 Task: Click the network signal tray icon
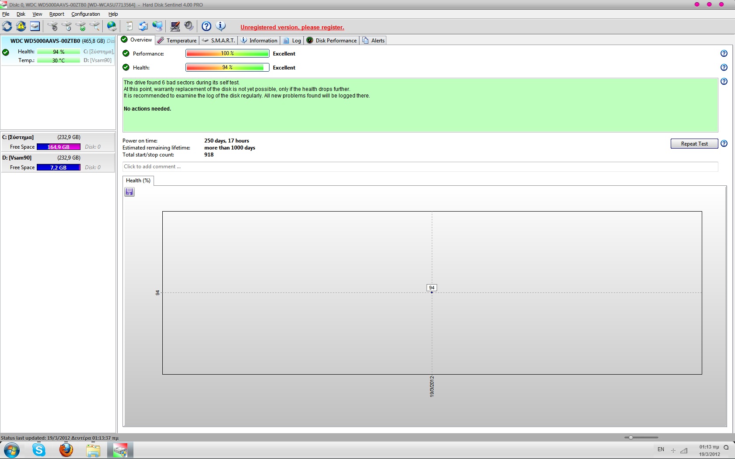(684, 450)
